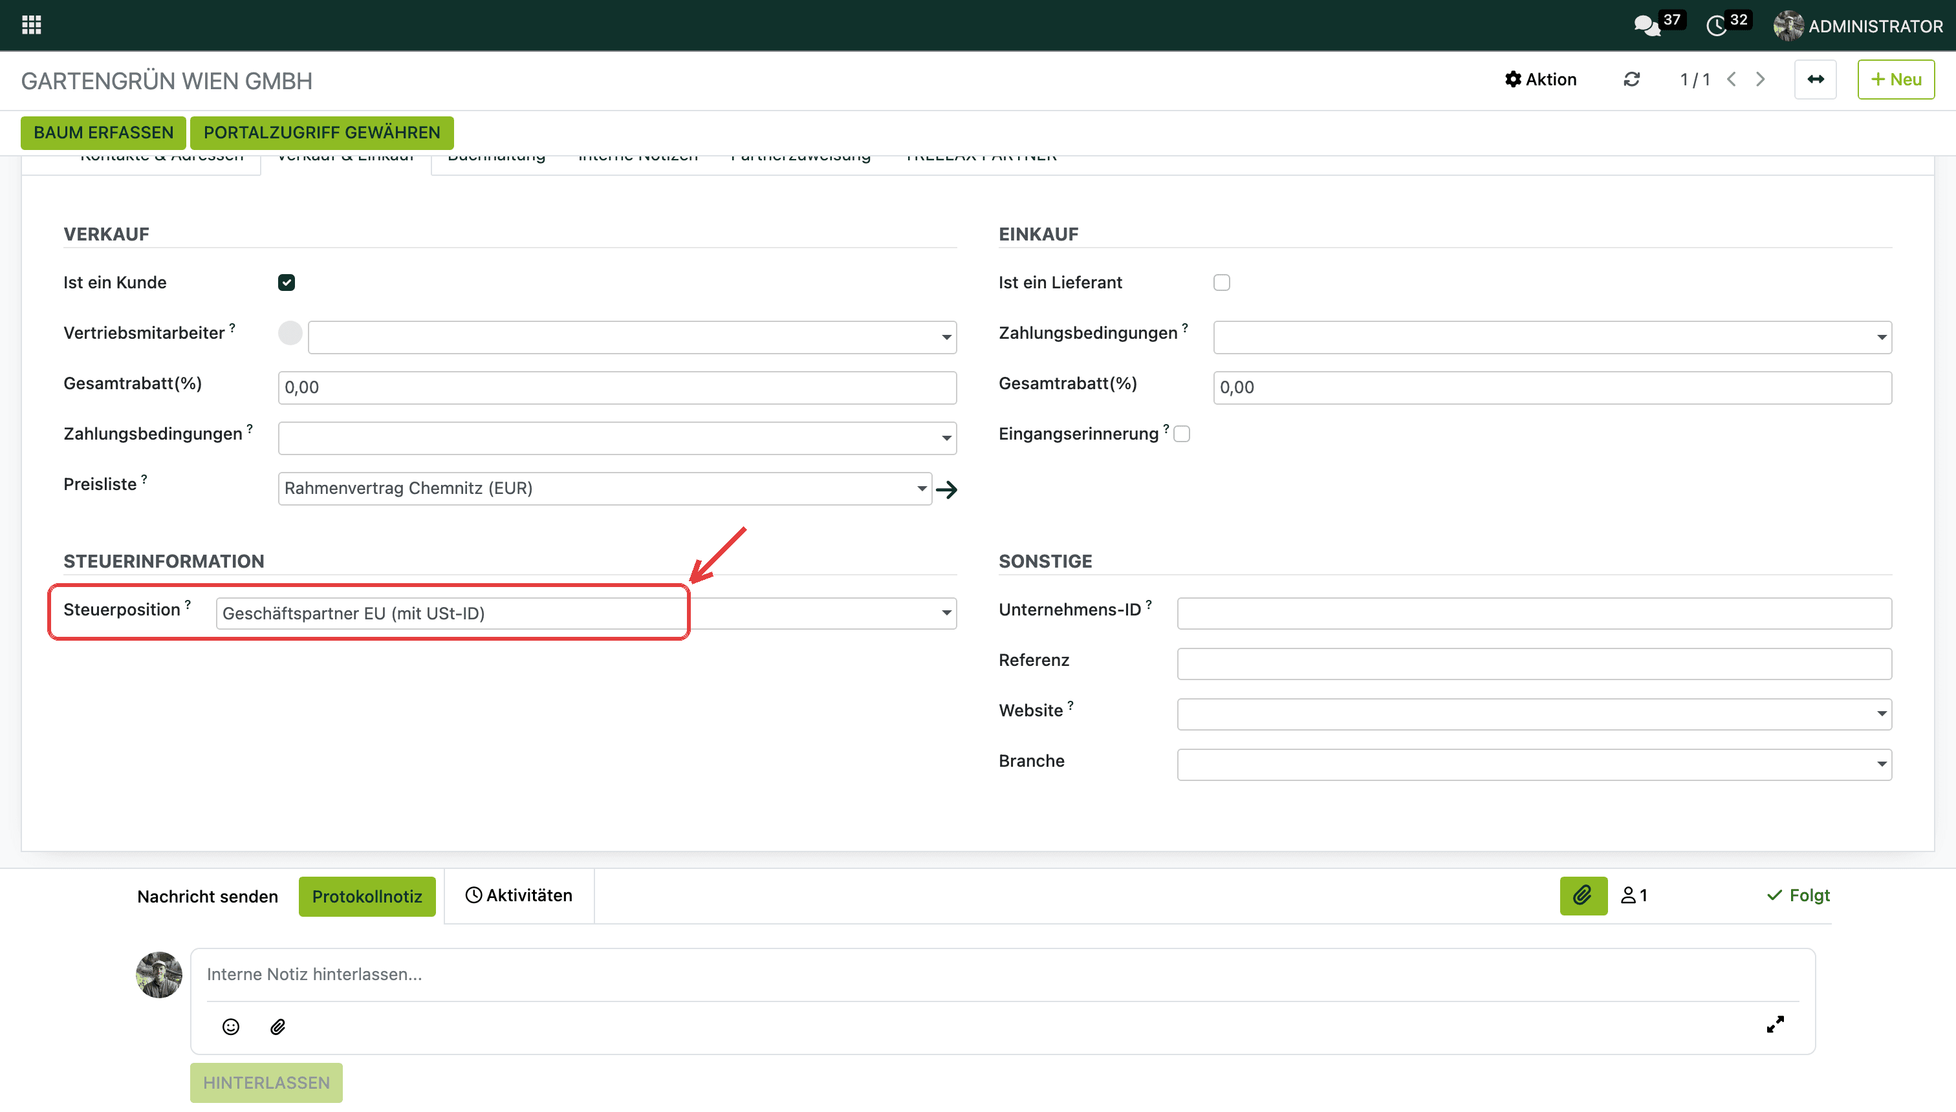Click the Verkauf Gesamtrabatt(%) field
This screenshot has width=1956, height=1112.
617,387
